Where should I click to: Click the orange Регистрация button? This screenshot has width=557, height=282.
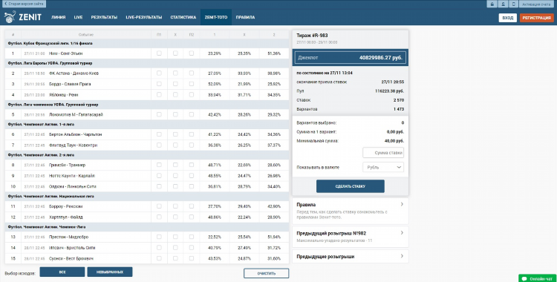click(x=537, y=18)
